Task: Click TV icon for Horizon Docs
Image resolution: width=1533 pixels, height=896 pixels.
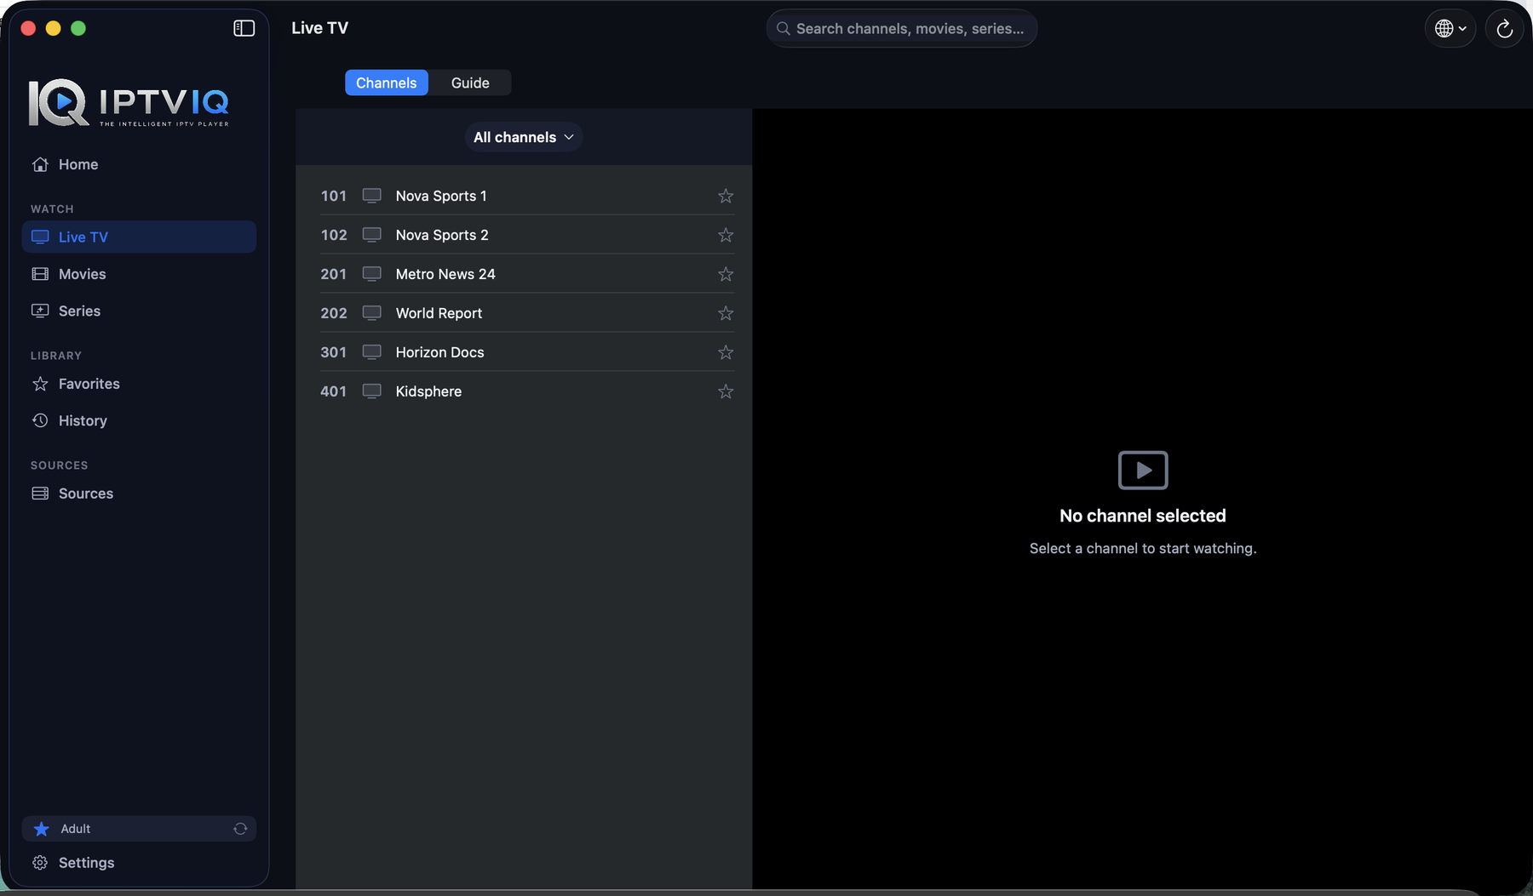Action: click(x=371, y=352)
